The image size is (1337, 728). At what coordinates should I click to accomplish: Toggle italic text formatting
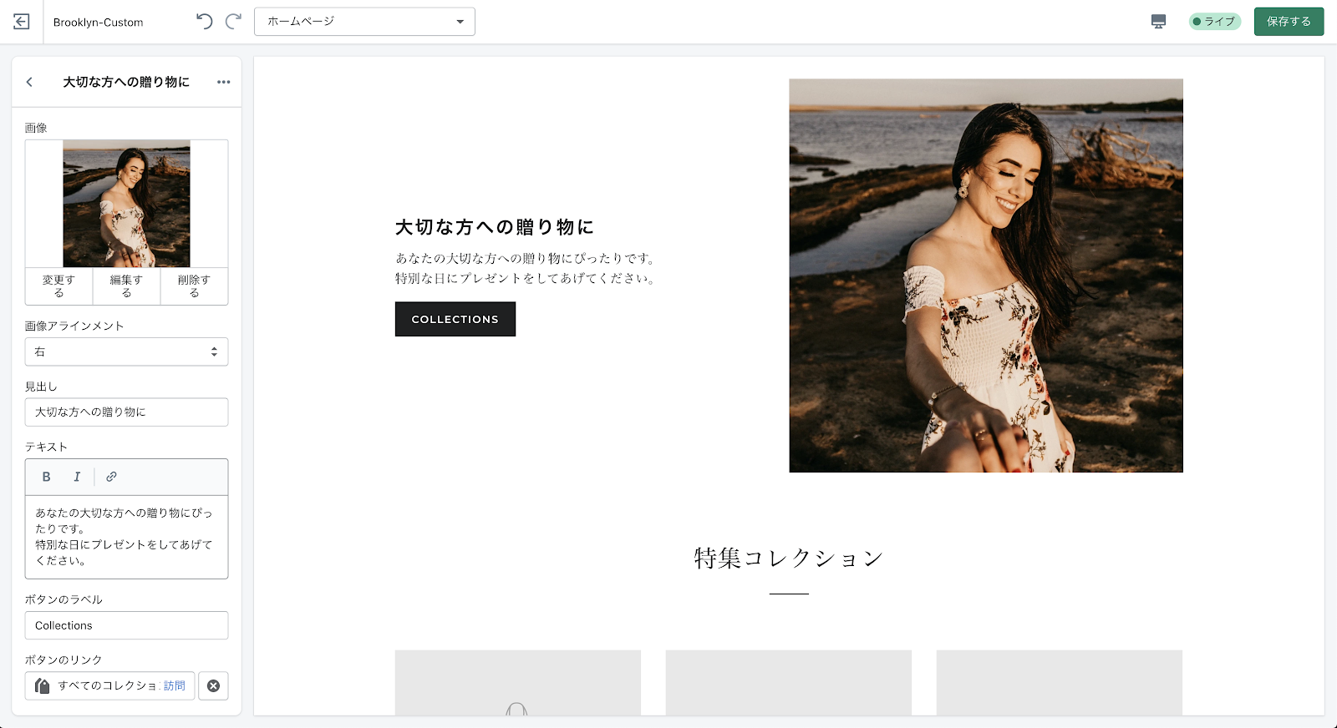click(x=77, y=477)
